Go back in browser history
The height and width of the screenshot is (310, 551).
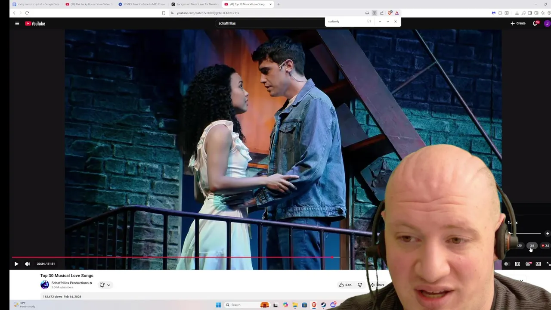click(14, 13)
